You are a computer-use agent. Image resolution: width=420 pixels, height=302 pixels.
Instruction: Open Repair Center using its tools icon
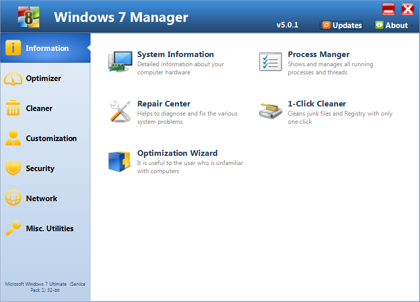pyautogui.click(x=119, y=111)
